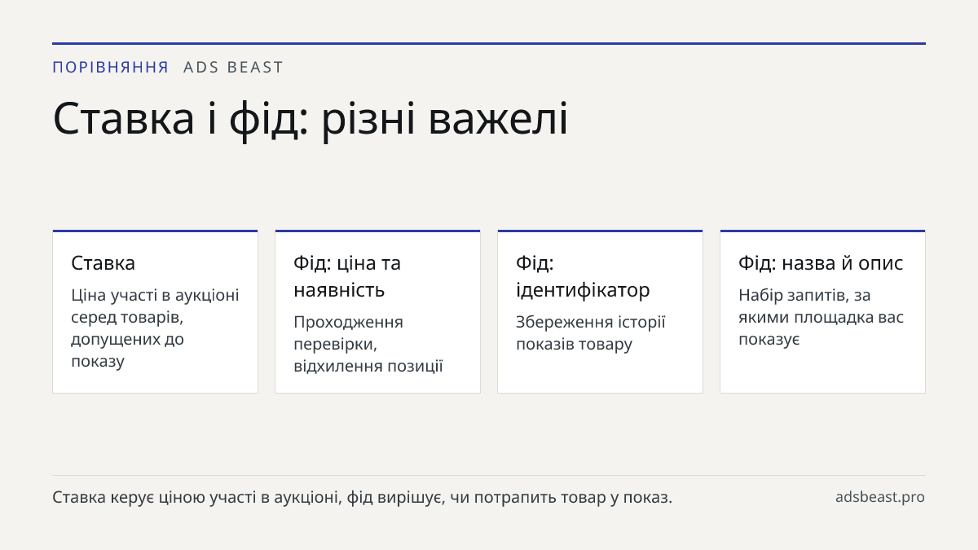This screenshot has height=550, width=978.
Task: Click the footer sentence starting 'Ставка керує ціною'
Action: (x=363, y=497)
